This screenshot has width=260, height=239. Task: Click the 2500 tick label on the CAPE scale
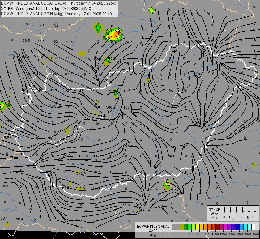click(239, 234)
